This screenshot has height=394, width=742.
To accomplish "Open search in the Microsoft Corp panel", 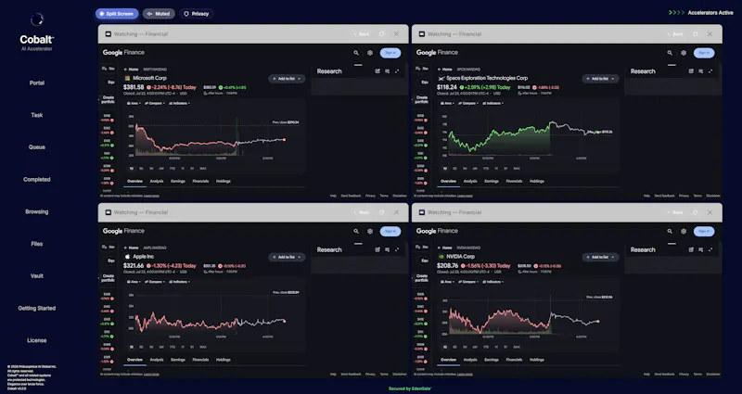I will coord(356,53).
